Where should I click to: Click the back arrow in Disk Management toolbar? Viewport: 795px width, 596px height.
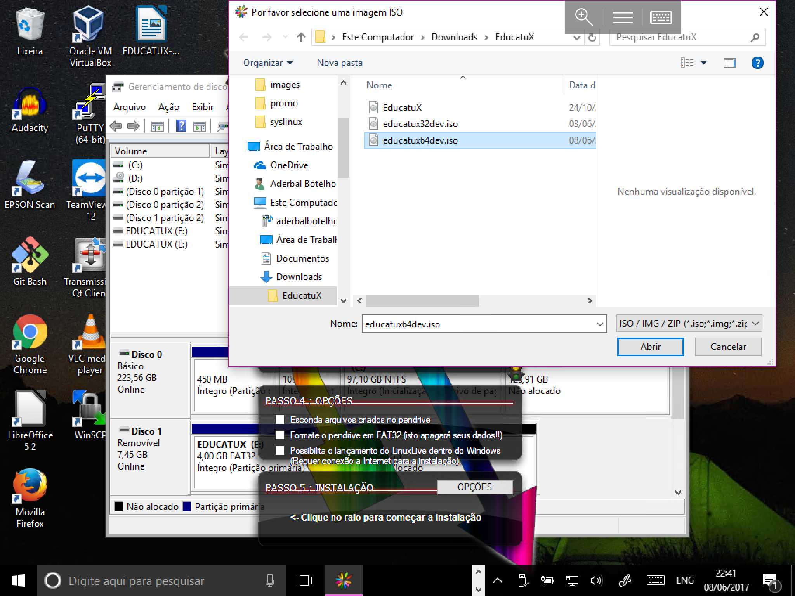coord(116,126)
